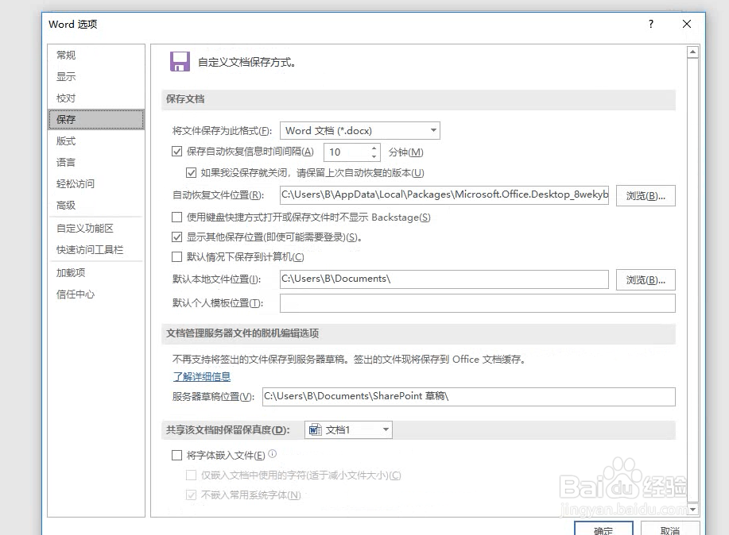The image size is (729, 535).
Task: Click the Word document icon beside 文档1
Action: click(x=316, y=430)
